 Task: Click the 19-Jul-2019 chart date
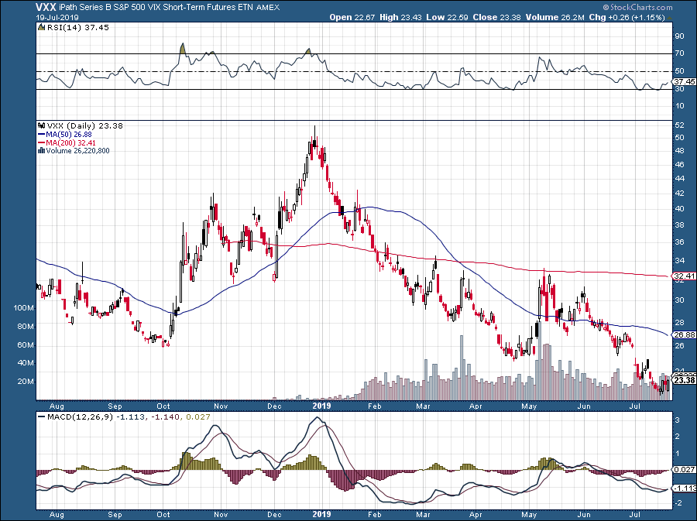click(57, 17)
